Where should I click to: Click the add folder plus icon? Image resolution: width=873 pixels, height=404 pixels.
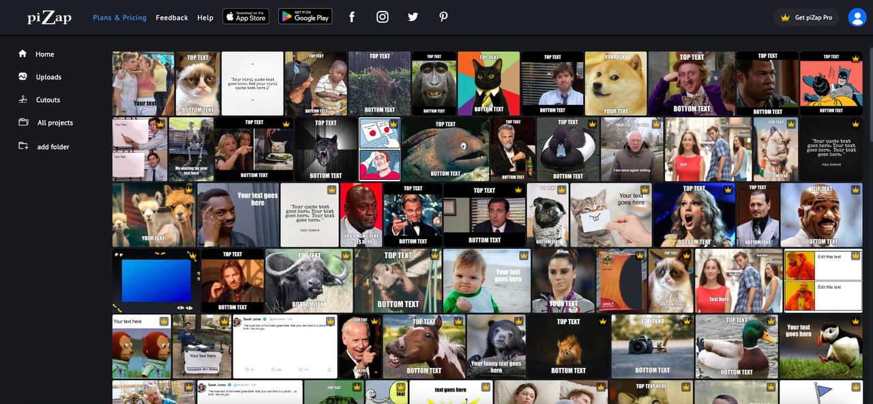coord(23,146)
